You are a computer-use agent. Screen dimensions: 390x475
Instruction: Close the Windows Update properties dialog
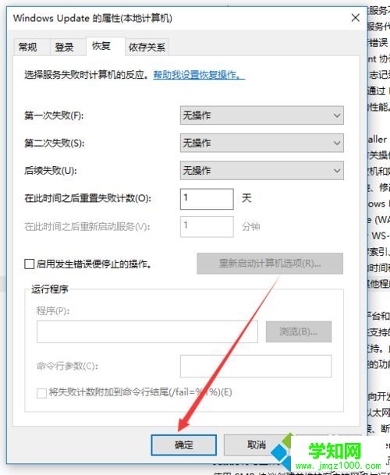(356, 18)
